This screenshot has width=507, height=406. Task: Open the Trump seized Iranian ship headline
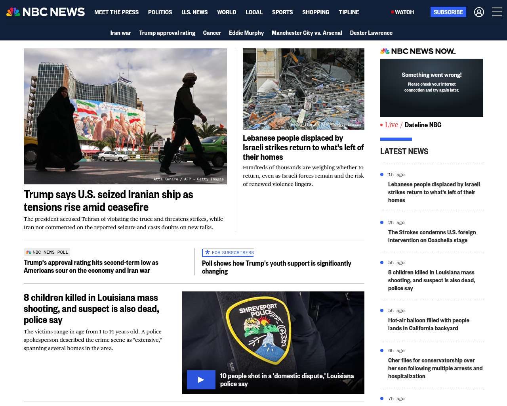109,201
